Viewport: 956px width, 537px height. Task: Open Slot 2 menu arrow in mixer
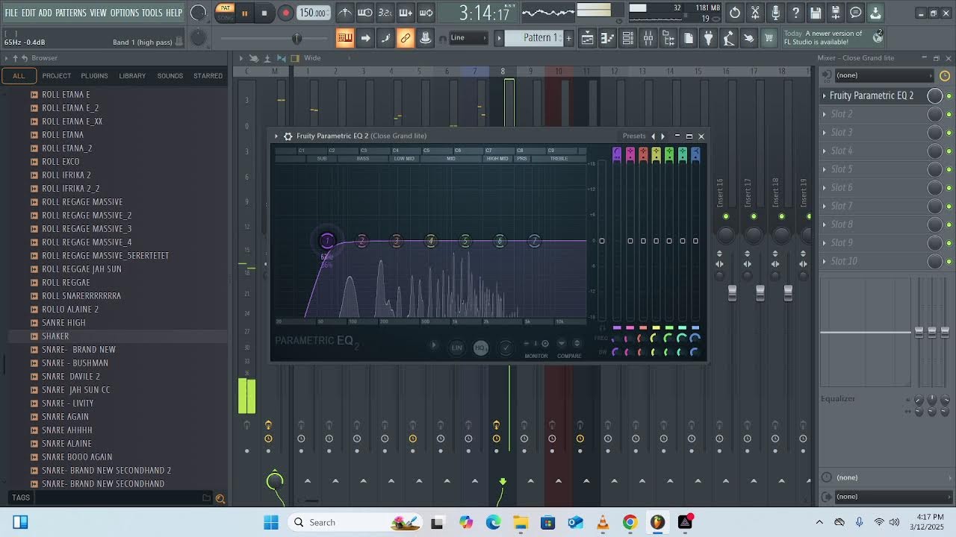tap(825, 114)
